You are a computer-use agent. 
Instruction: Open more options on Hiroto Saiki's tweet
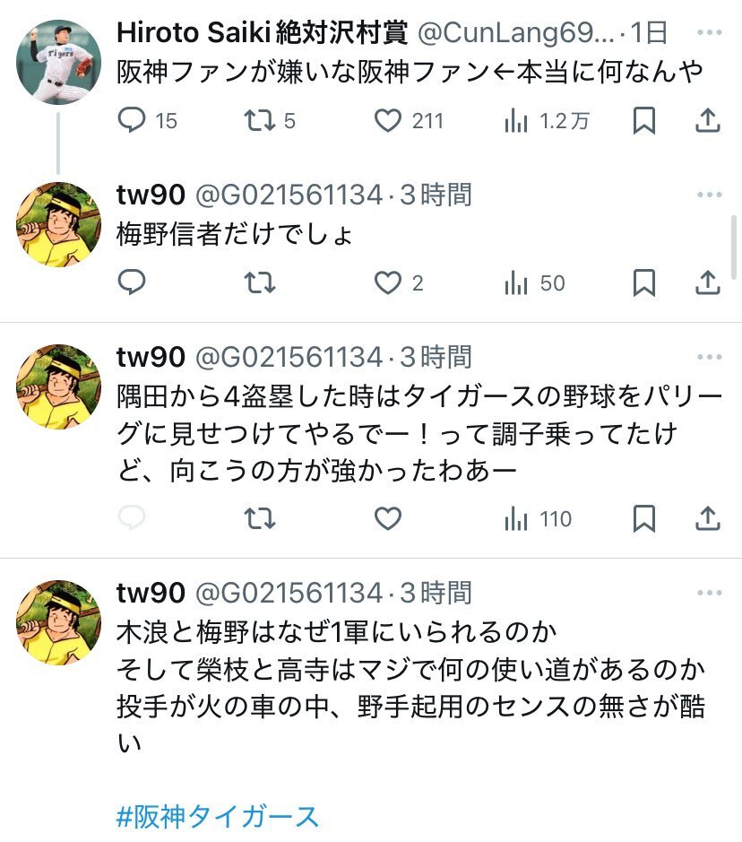pos(709,32)
